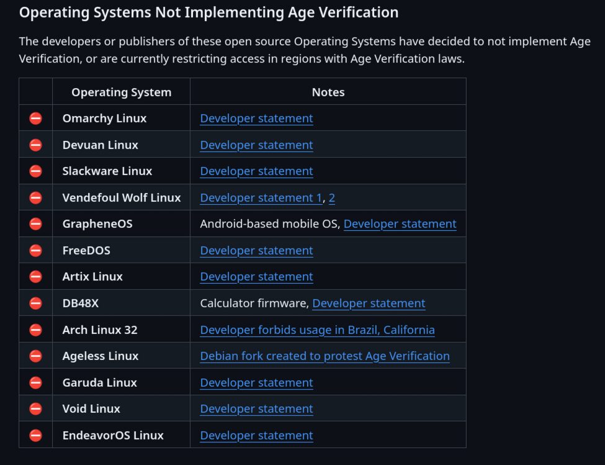Image resolution: width=605 pixels, height=465 pixels.
Task: Click the red no-entry icon beside GrapheneOS
Action: 36,223
